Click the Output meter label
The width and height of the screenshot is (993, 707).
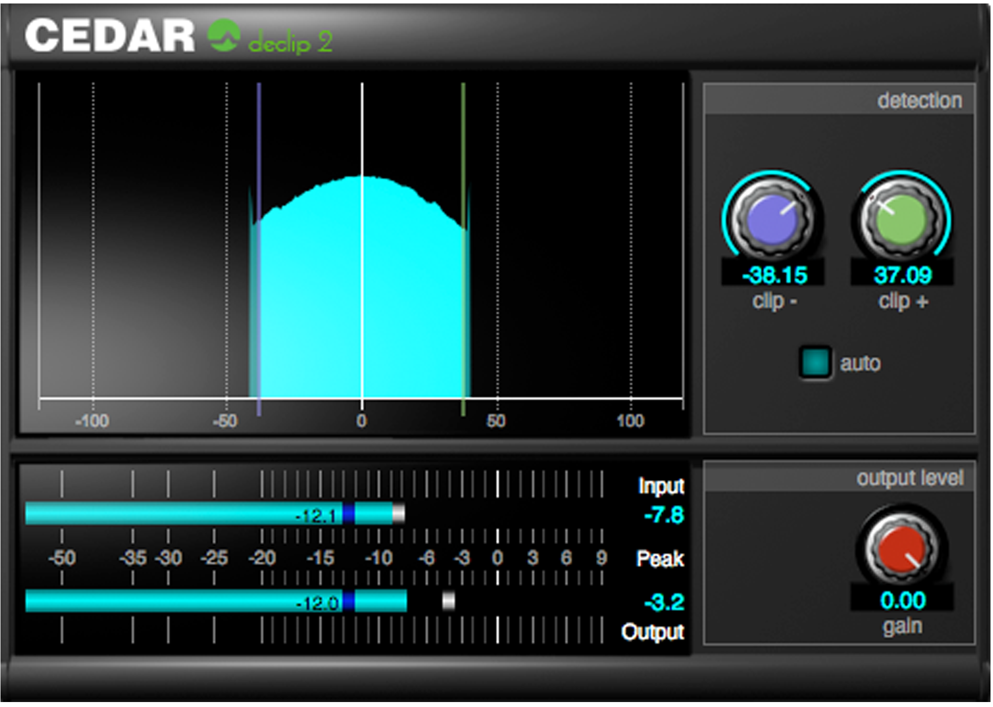tap(652, 632)
